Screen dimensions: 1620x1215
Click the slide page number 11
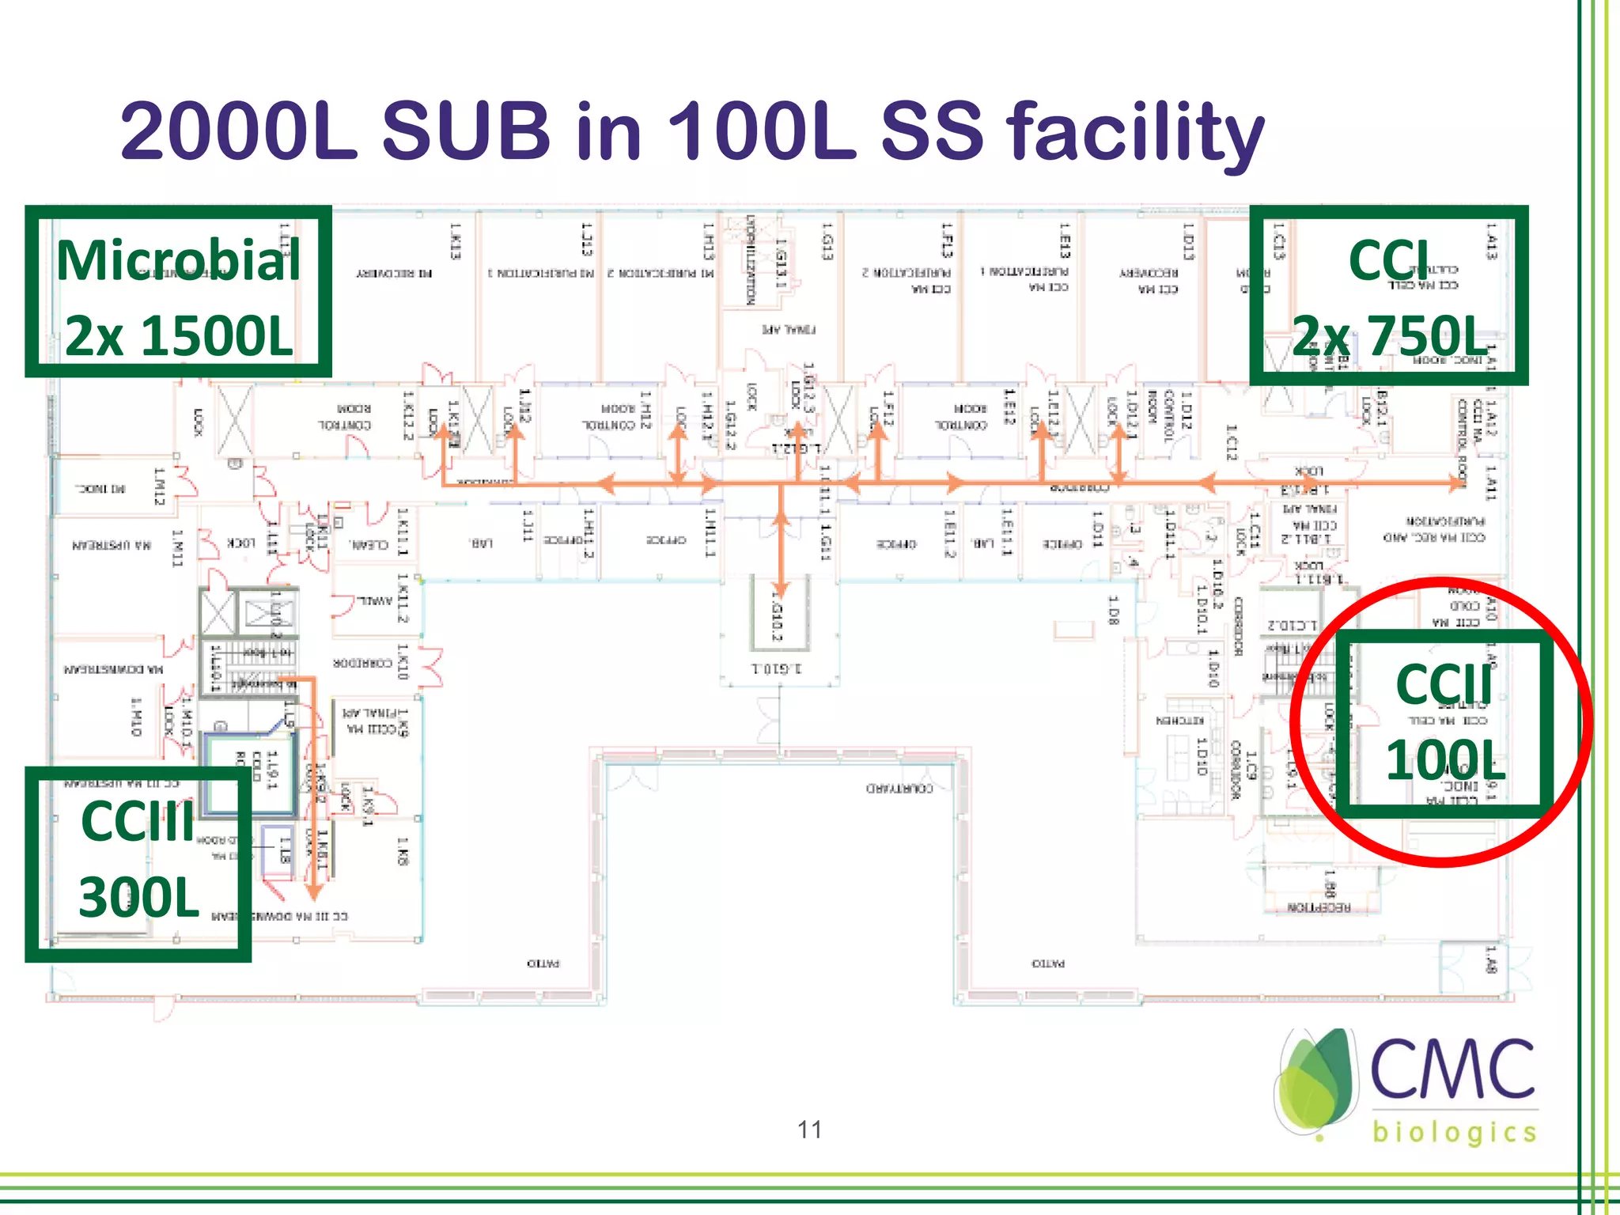[x=809, y=1130]
